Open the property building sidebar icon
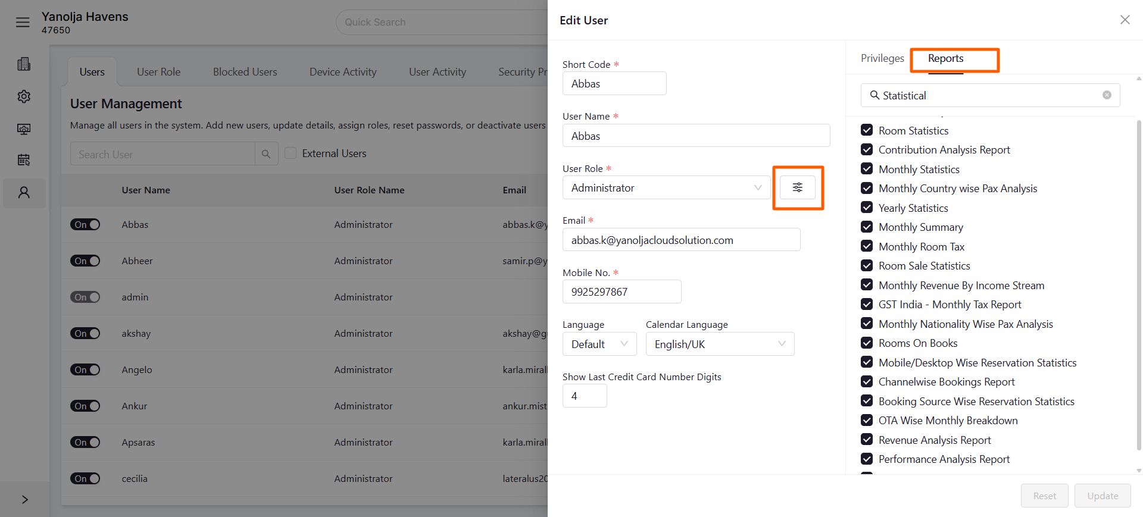 (x=24, y=64)
